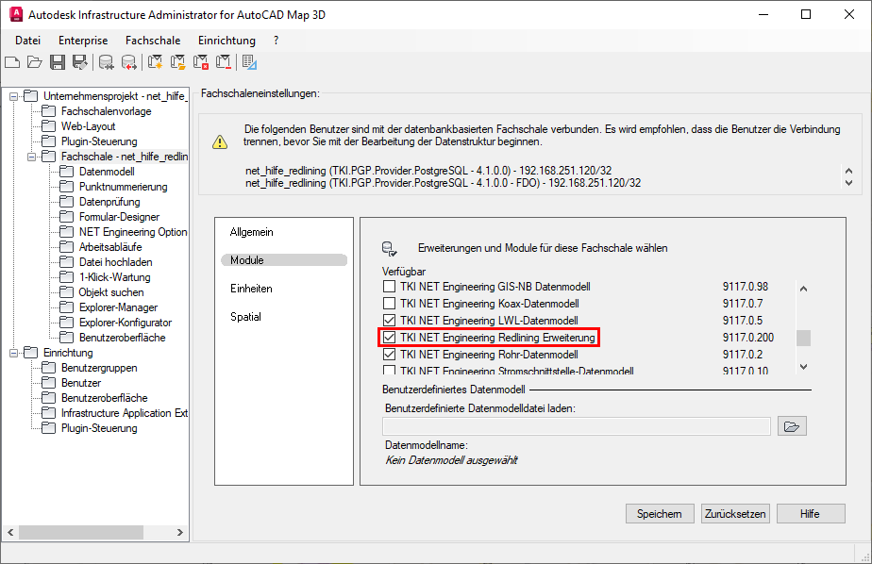The height and width of the screenshot is (564, 872).
Task: Collapse the Unternehmensprojekt tree branch
Action: (x=11, y=95)
